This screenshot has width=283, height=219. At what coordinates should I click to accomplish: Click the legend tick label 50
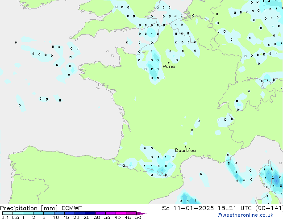138,217
